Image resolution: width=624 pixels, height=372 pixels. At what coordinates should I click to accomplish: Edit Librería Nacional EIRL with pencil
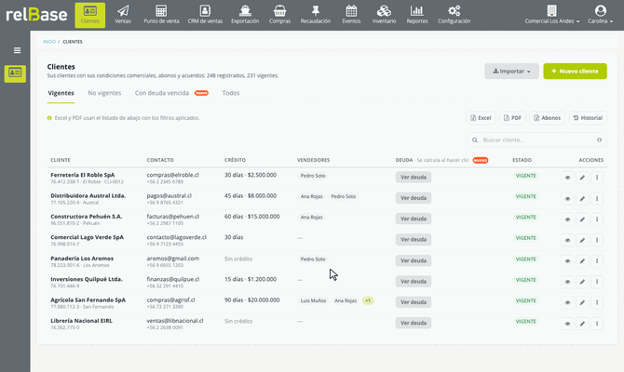coord(582,324)
